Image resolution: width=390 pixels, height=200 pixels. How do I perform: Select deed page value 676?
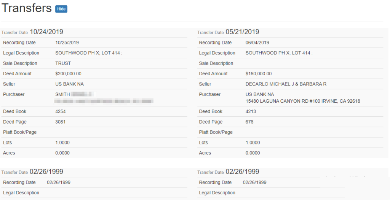click(249, 122)
